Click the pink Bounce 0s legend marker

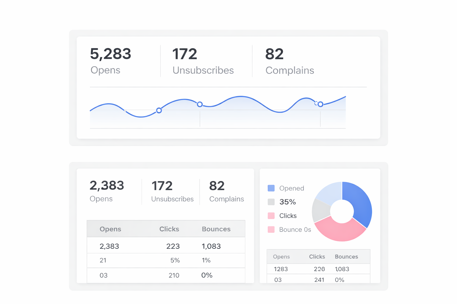(x=271, y=229)
